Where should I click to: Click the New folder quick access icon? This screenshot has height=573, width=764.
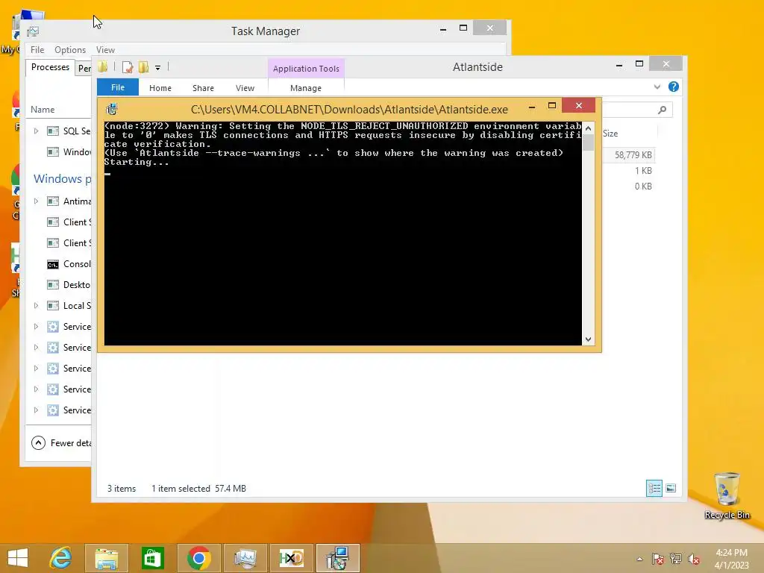click(x=143, y=67)
